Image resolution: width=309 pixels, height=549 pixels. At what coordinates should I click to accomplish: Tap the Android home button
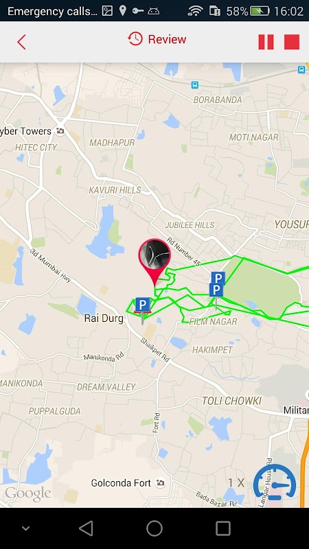pos(154,528)
